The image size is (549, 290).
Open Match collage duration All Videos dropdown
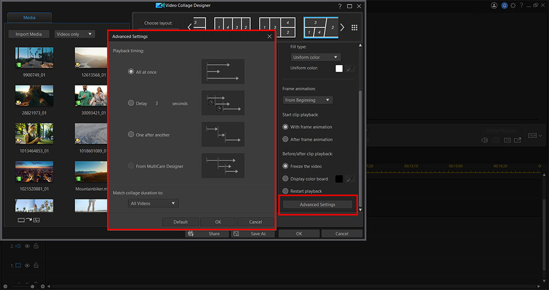point(153,203)
